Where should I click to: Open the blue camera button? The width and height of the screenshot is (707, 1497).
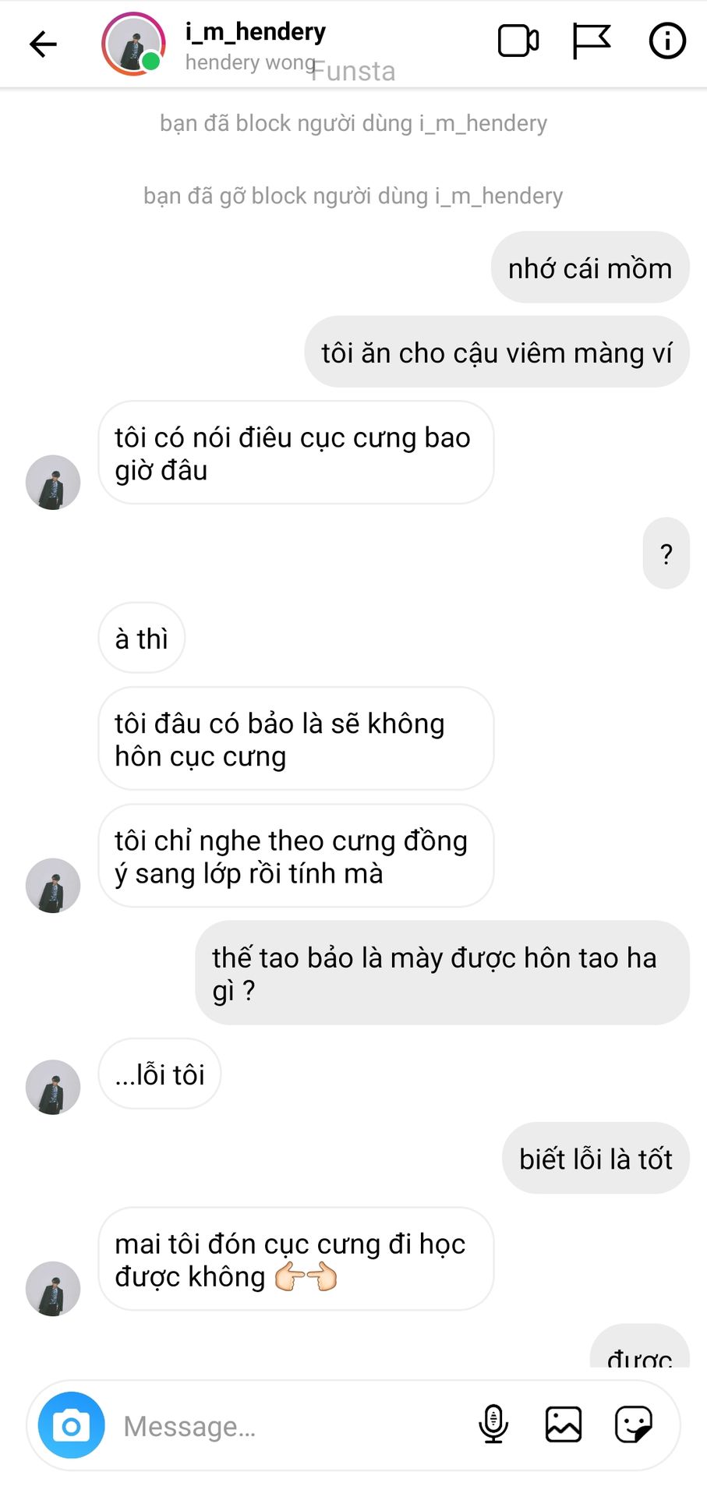tap(71, 1425)
